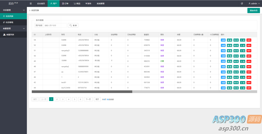
Task: Click the magnifier search button
Action: (x=73, y=26)
